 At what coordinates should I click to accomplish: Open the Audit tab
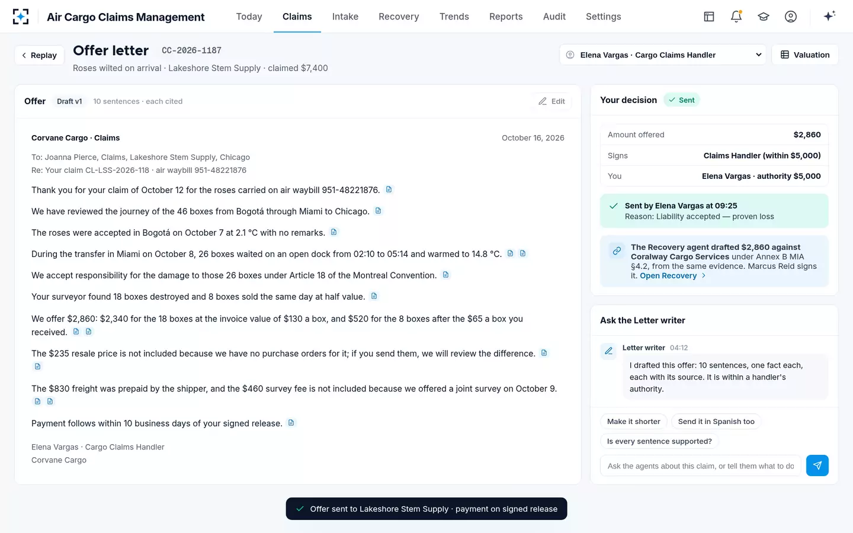click(x=554, y=17)
